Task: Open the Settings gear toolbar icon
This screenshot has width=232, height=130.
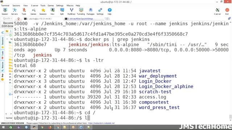Action: coord(100,11)
